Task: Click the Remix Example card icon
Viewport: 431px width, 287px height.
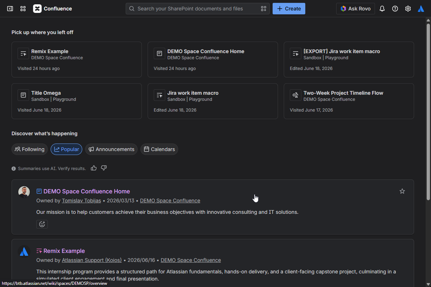Action: (x=23, y=53)
